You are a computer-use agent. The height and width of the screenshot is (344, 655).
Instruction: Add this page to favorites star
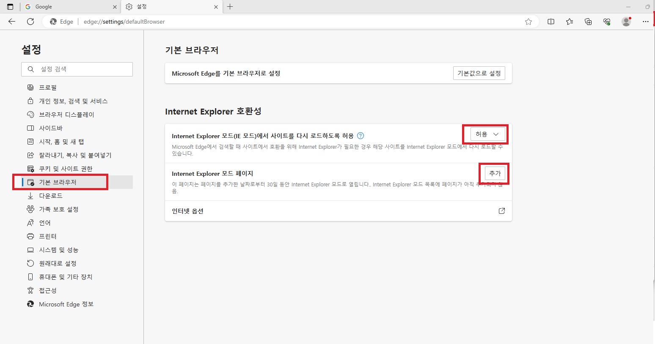528,22
